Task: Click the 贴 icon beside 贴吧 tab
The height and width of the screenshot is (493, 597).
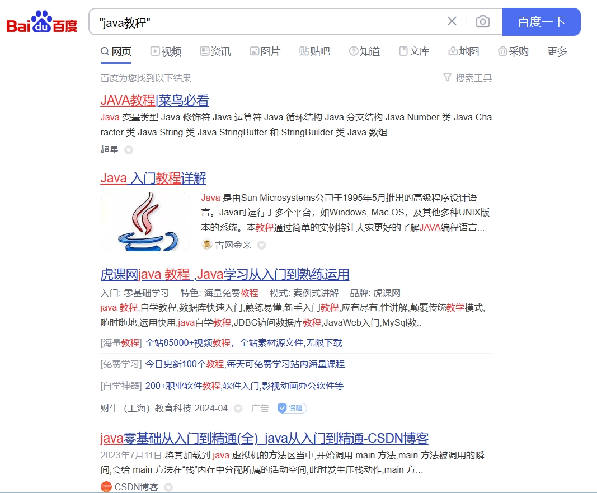Action: pyautogui.click(x=303, y=51)
